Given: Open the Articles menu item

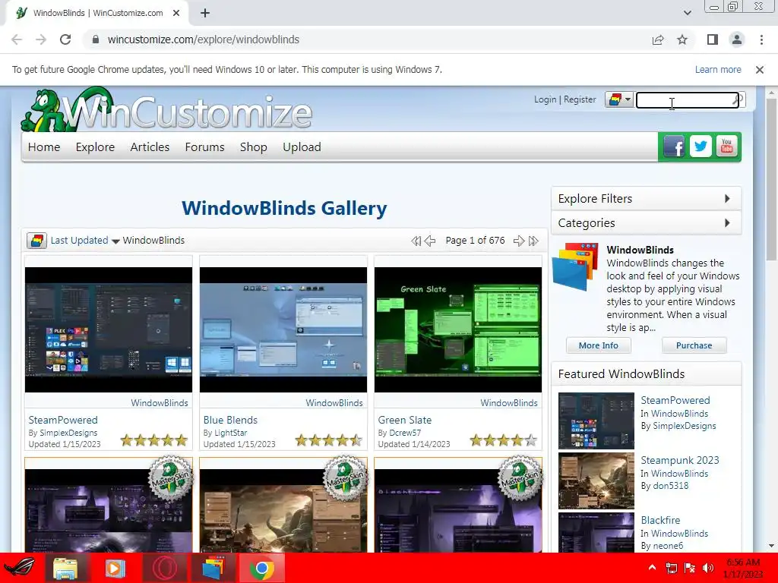Looking at the screenshot, I should [x=150, y=147].
